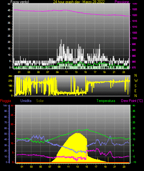
Task: Click wind force axis value 25
Action: click(9, 36)
